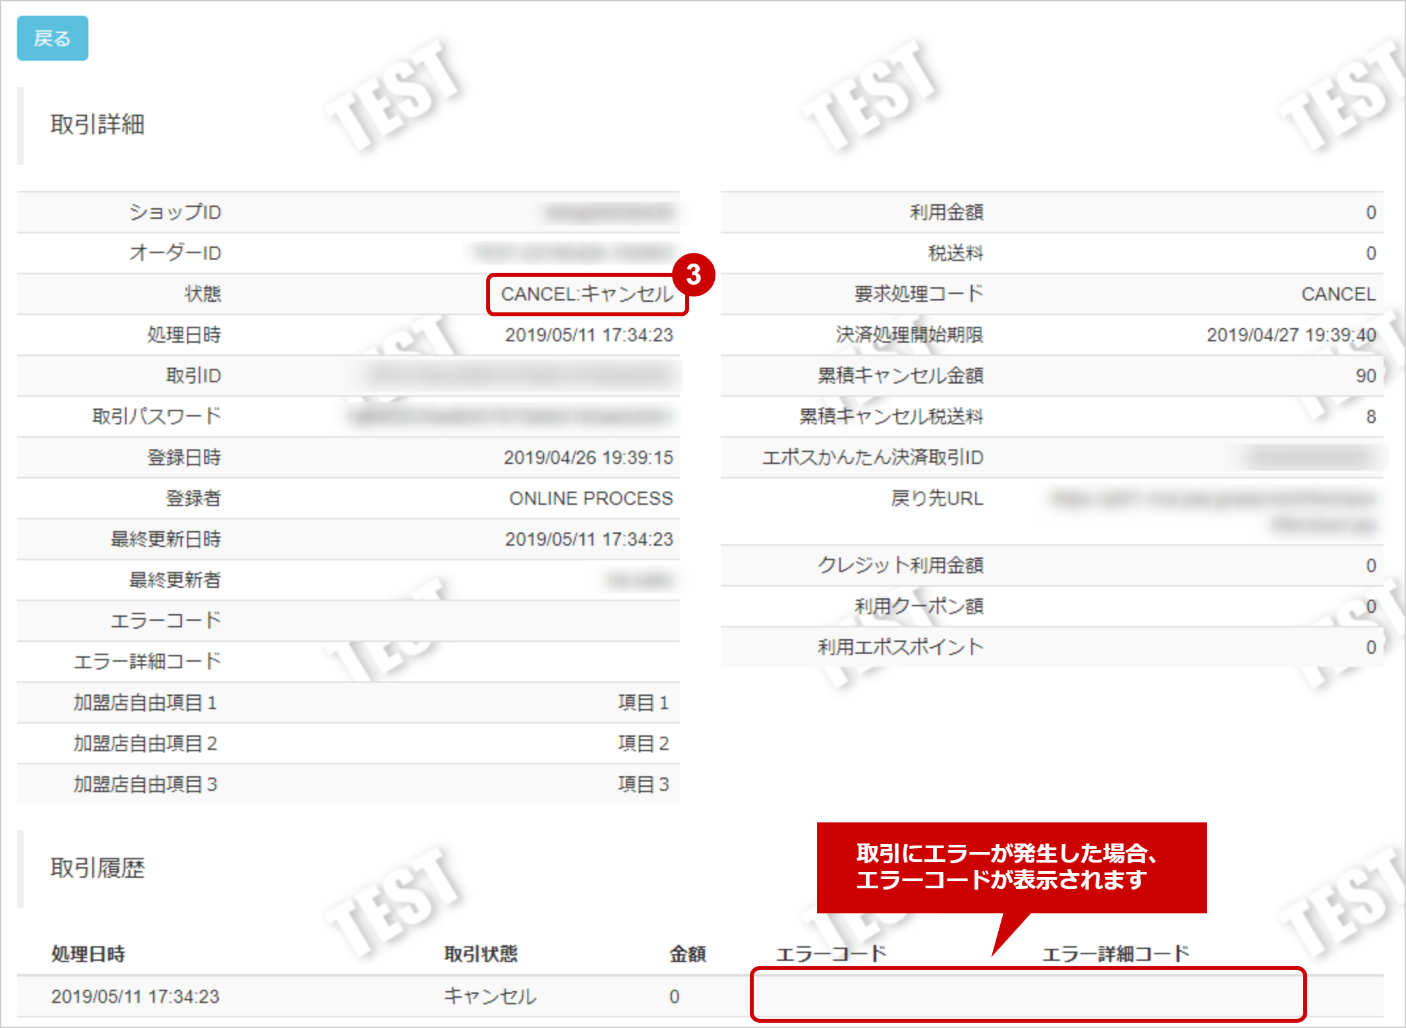Click the エポスかんたん決済取引ID label
Screen dimensions: 1406x1028
coord(872,457)
